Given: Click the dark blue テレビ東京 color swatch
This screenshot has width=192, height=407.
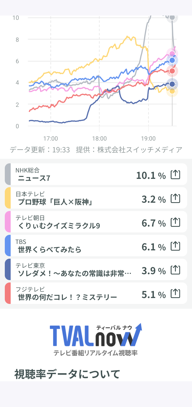Looking at the screenshot, I should (8, 270).
